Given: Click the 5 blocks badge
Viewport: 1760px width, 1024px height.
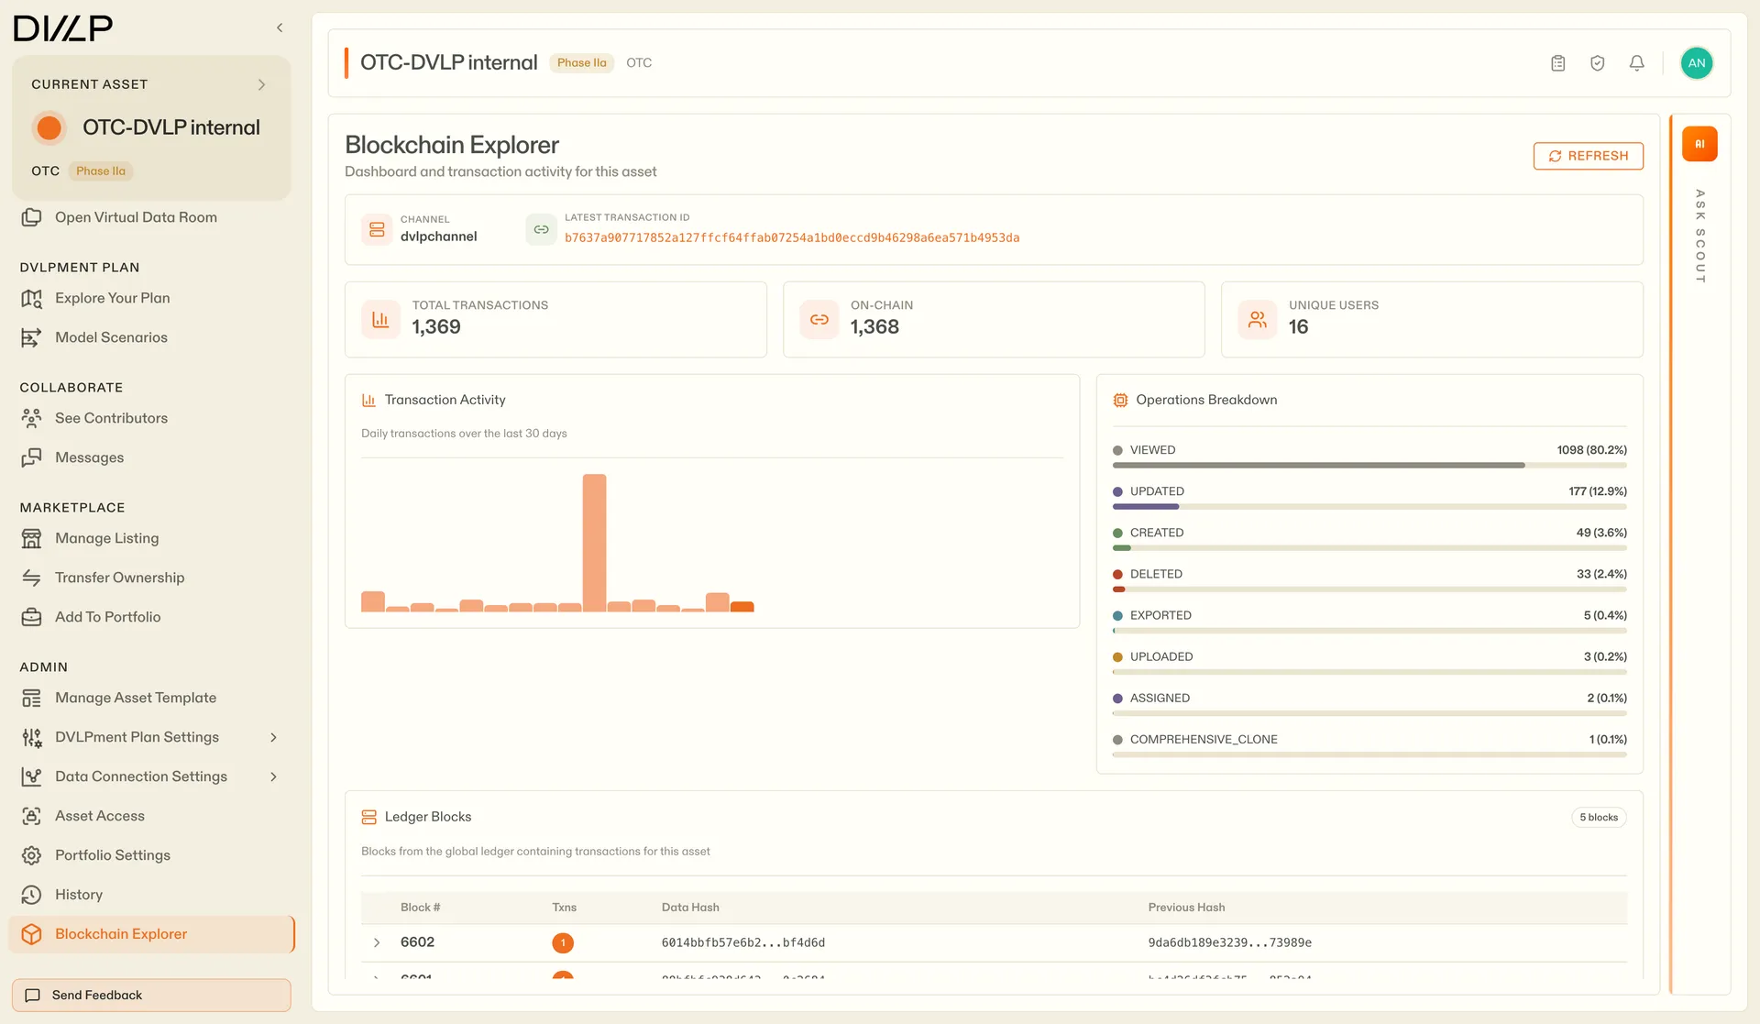Looking at the screenshot, I should coord(1599,818).
